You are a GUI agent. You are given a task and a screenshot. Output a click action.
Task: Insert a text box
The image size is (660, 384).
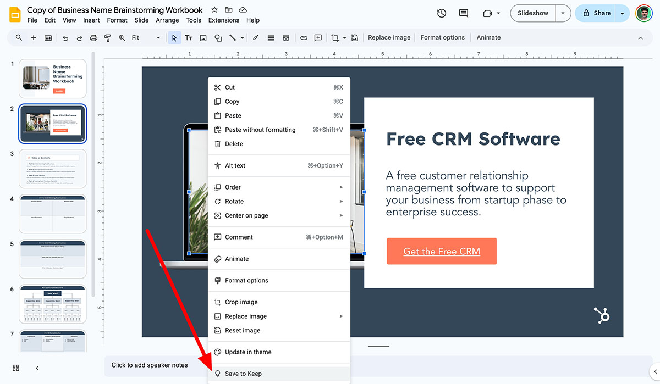189,37
